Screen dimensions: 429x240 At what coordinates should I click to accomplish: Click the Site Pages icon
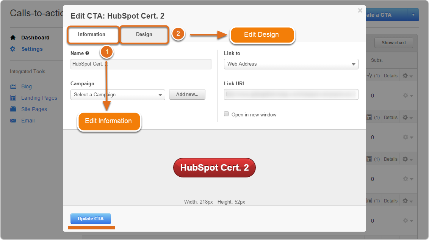tap(13, 109)
